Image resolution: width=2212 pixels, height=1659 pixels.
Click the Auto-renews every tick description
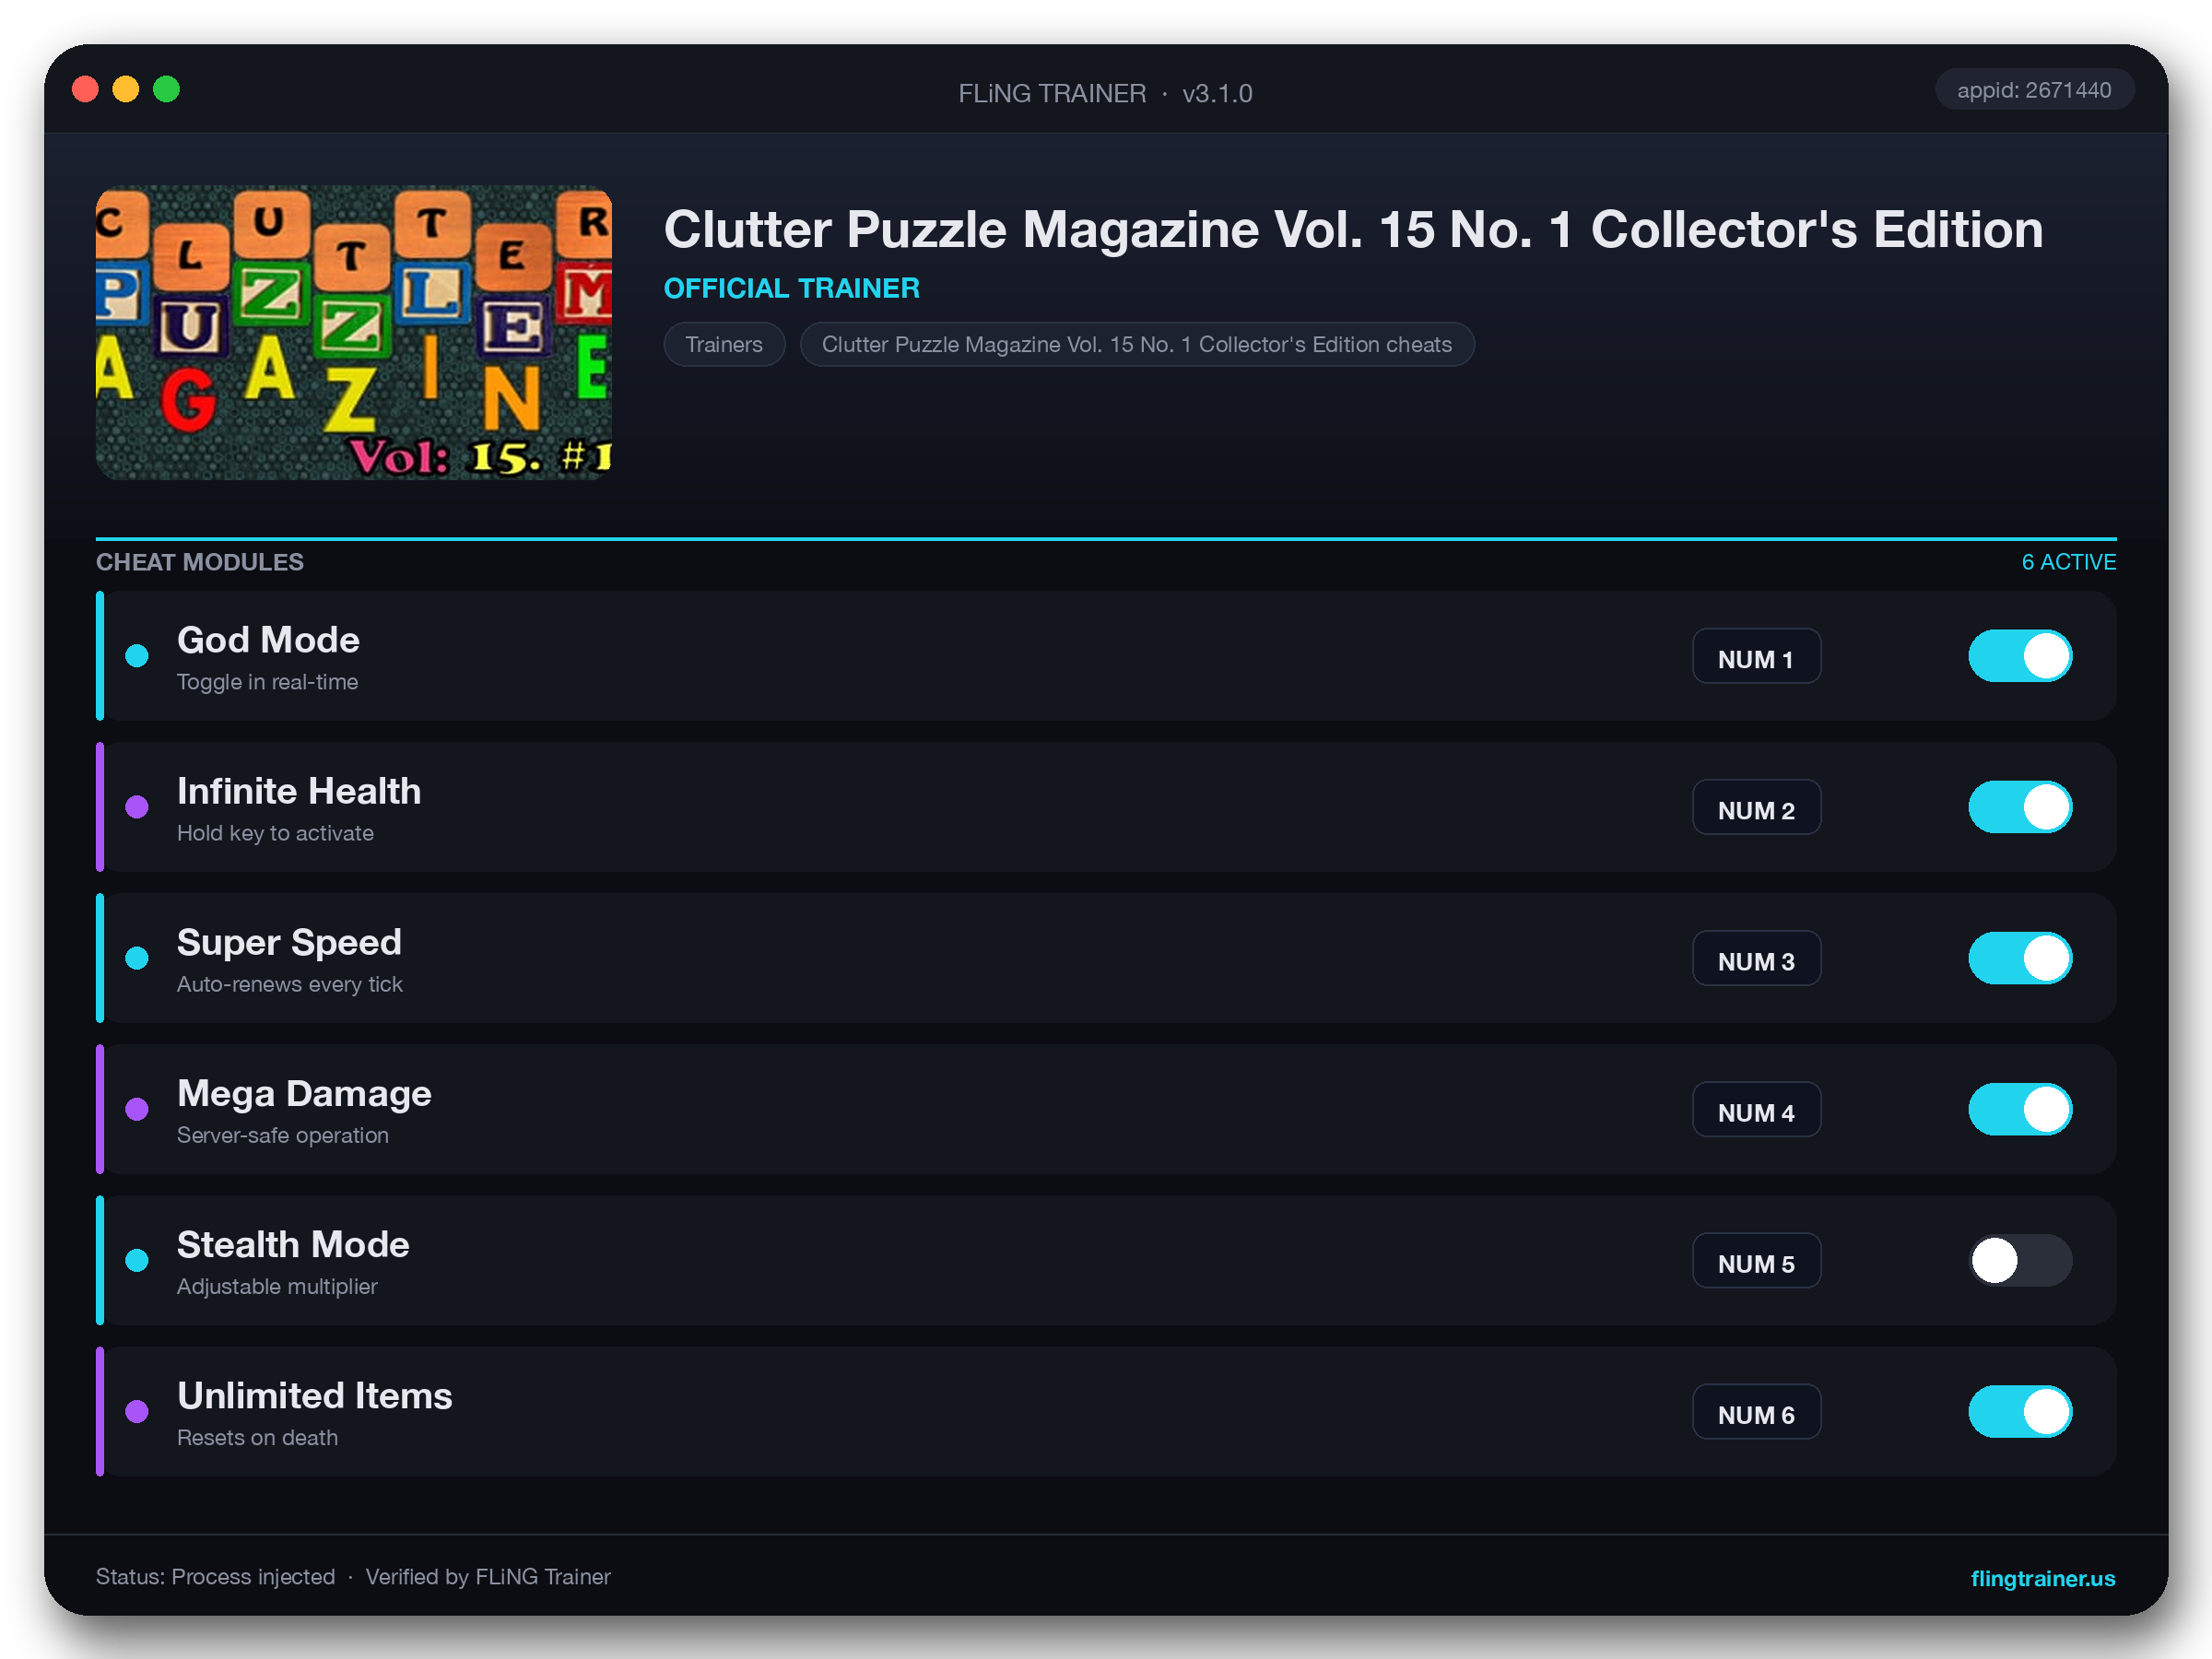pos(289,984)
